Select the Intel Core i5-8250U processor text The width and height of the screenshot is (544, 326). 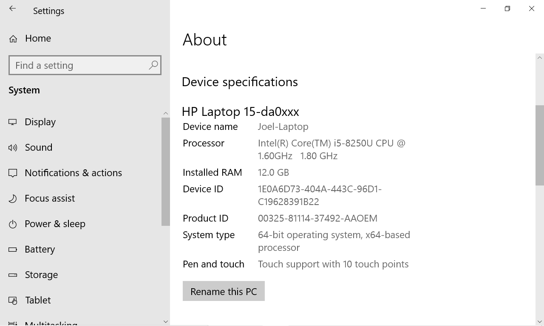(331, 149)
